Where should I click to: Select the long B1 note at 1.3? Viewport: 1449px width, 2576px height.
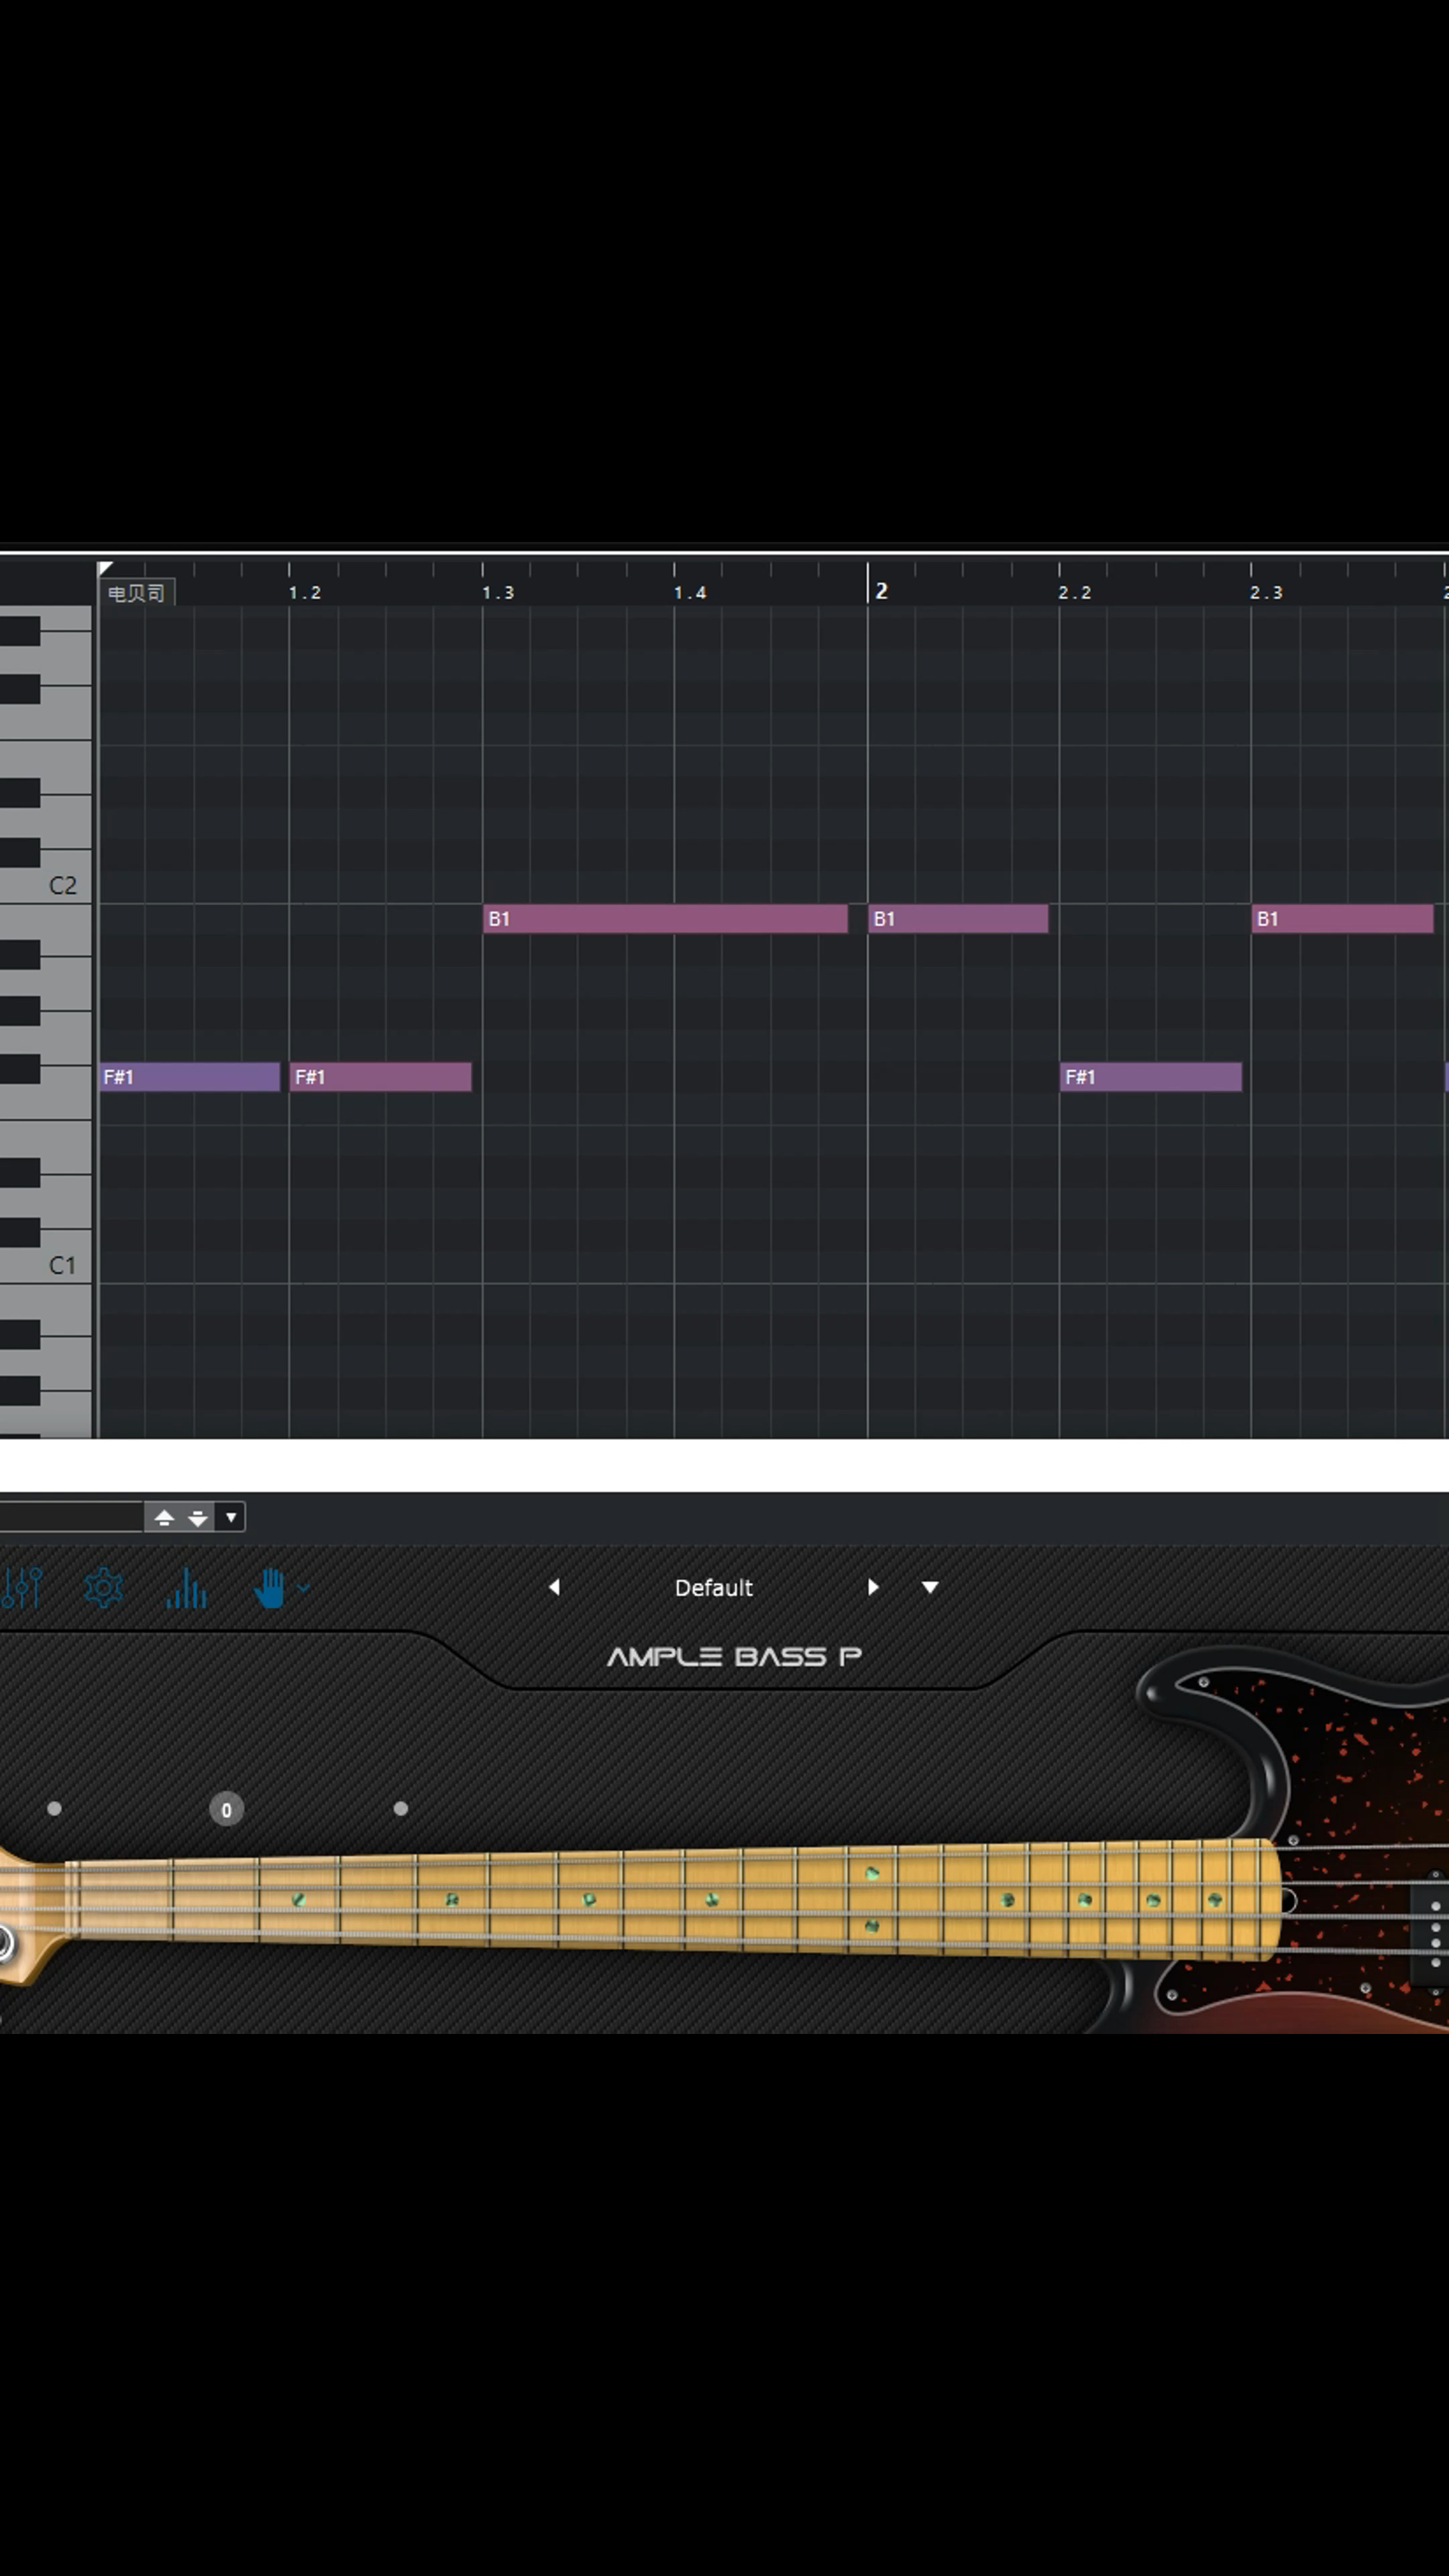[665, 918]
